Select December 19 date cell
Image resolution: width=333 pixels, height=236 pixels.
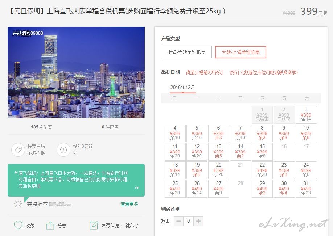[197, 170]
